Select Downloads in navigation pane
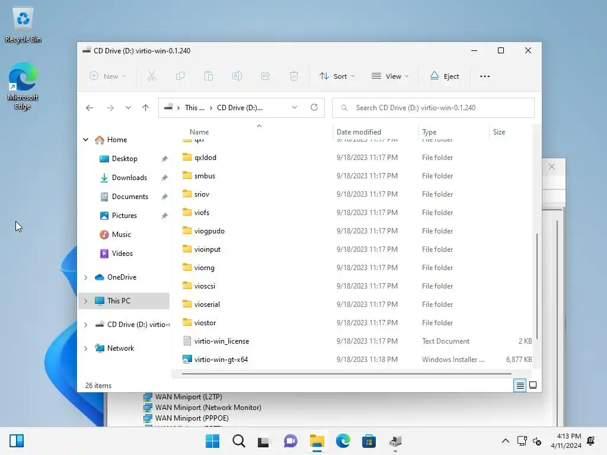The image size is (607, 455). coord(129,178)
